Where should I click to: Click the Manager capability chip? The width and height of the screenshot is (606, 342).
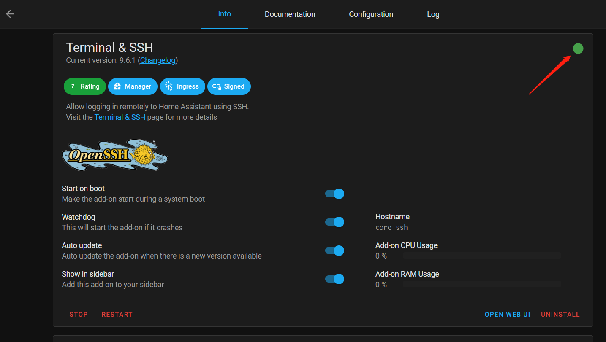[x=133, y=86]
